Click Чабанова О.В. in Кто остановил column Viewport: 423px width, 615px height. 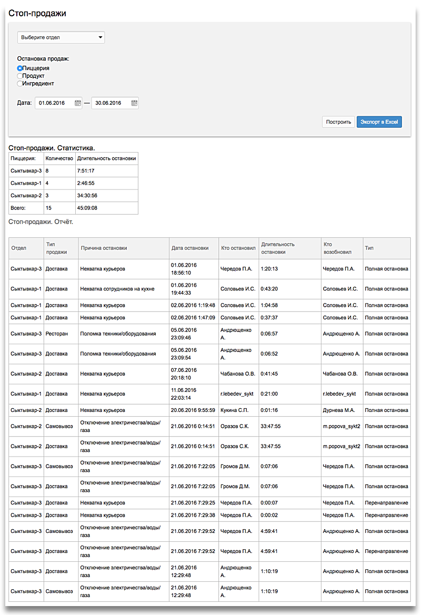(x=238, y=374)
